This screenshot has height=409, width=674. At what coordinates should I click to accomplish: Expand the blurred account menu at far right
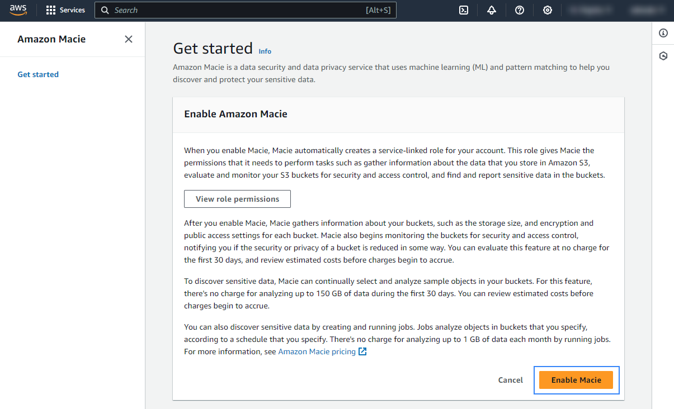tap(644, 10)
